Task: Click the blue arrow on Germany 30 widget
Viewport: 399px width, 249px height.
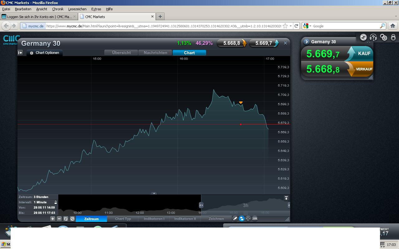Action: coord(306,42)
